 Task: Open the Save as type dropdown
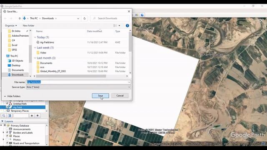pos(129,87)
